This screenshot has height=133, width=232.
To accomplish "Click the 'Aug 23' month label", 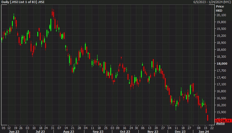I will click(x=69, y=131).
